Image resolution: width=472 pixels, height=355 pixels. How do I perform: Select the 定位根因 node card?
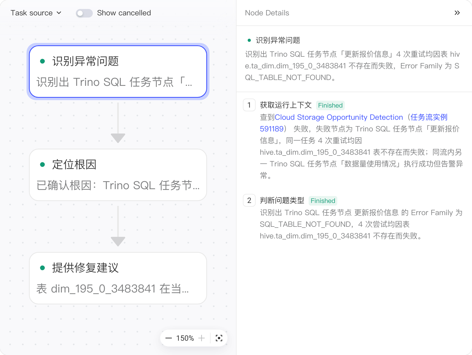tap(118, 175)
